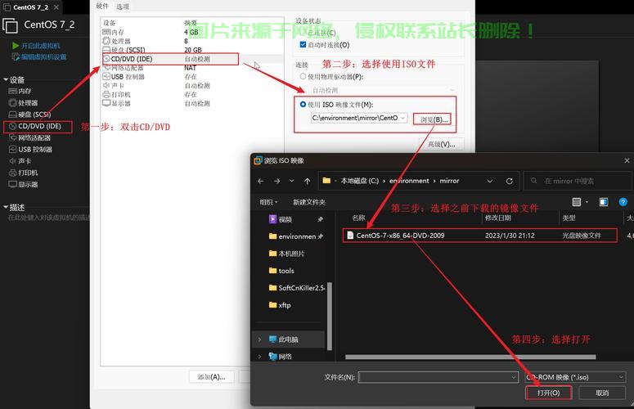
Task: Open the recent locations dropdown next to forward arrow
Action: pos(291,181)
